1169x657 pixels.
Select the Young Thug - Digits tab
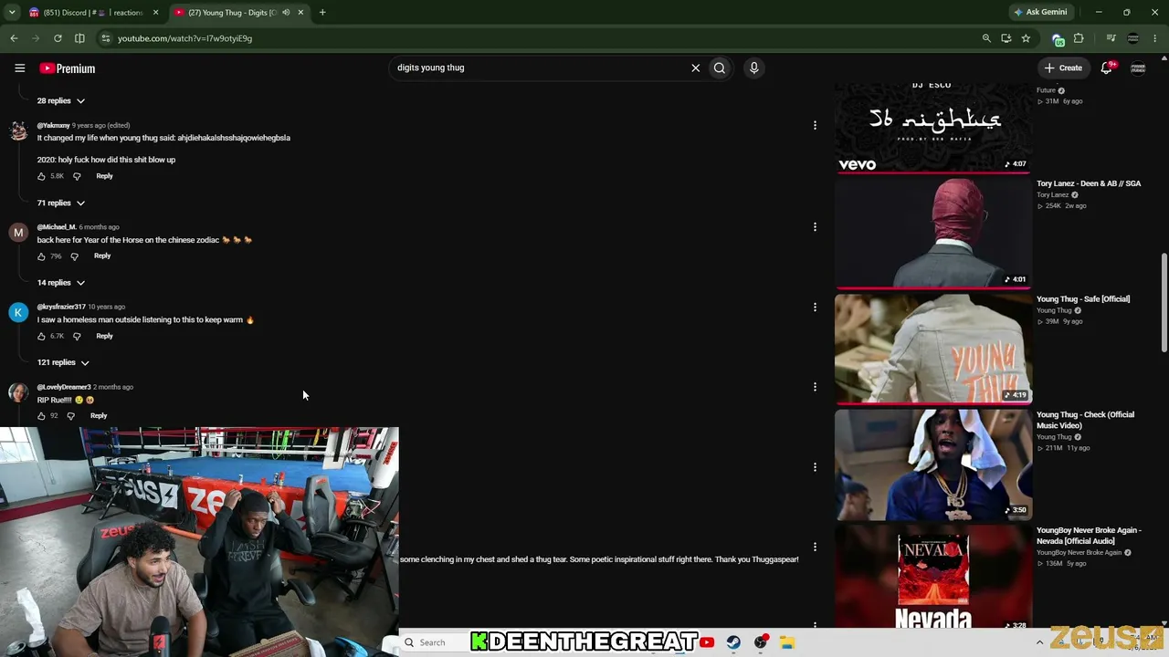pos(239,13)
